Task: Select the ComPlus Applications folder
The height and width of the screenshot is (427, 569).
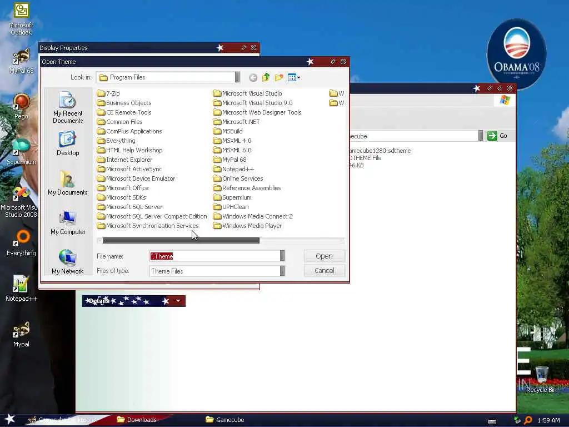Action: (129, 131)
